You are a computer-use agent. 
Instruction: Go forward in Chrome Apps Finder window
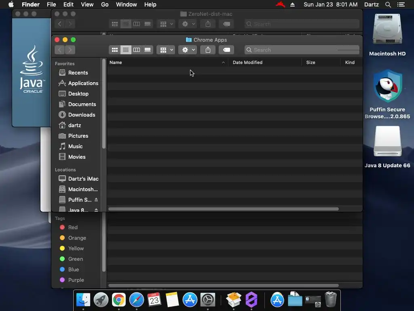(70, 50)
